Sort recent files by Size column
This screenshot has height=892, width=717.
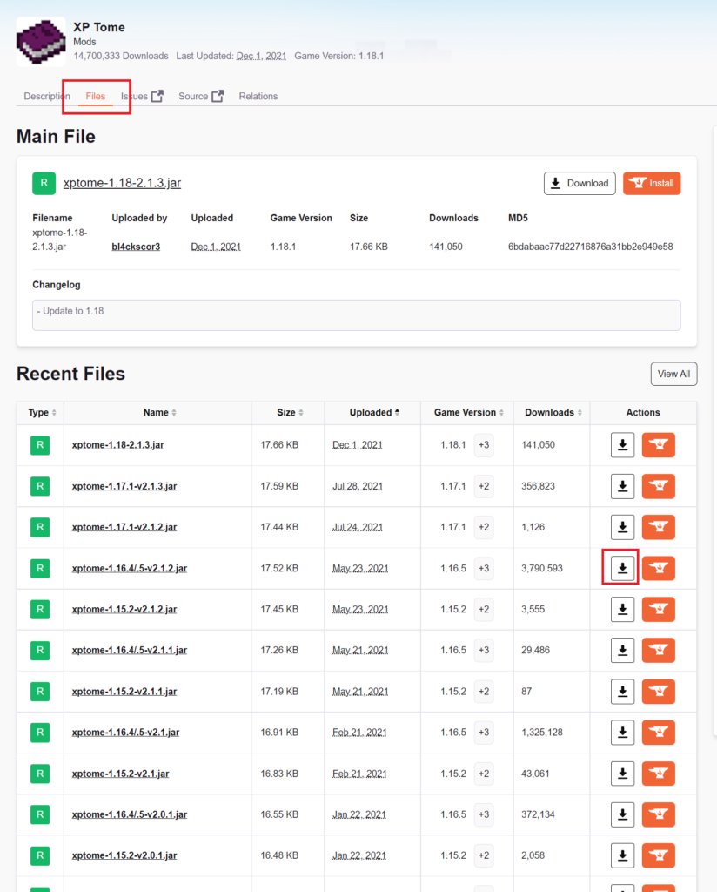click(x=288, y=413)
